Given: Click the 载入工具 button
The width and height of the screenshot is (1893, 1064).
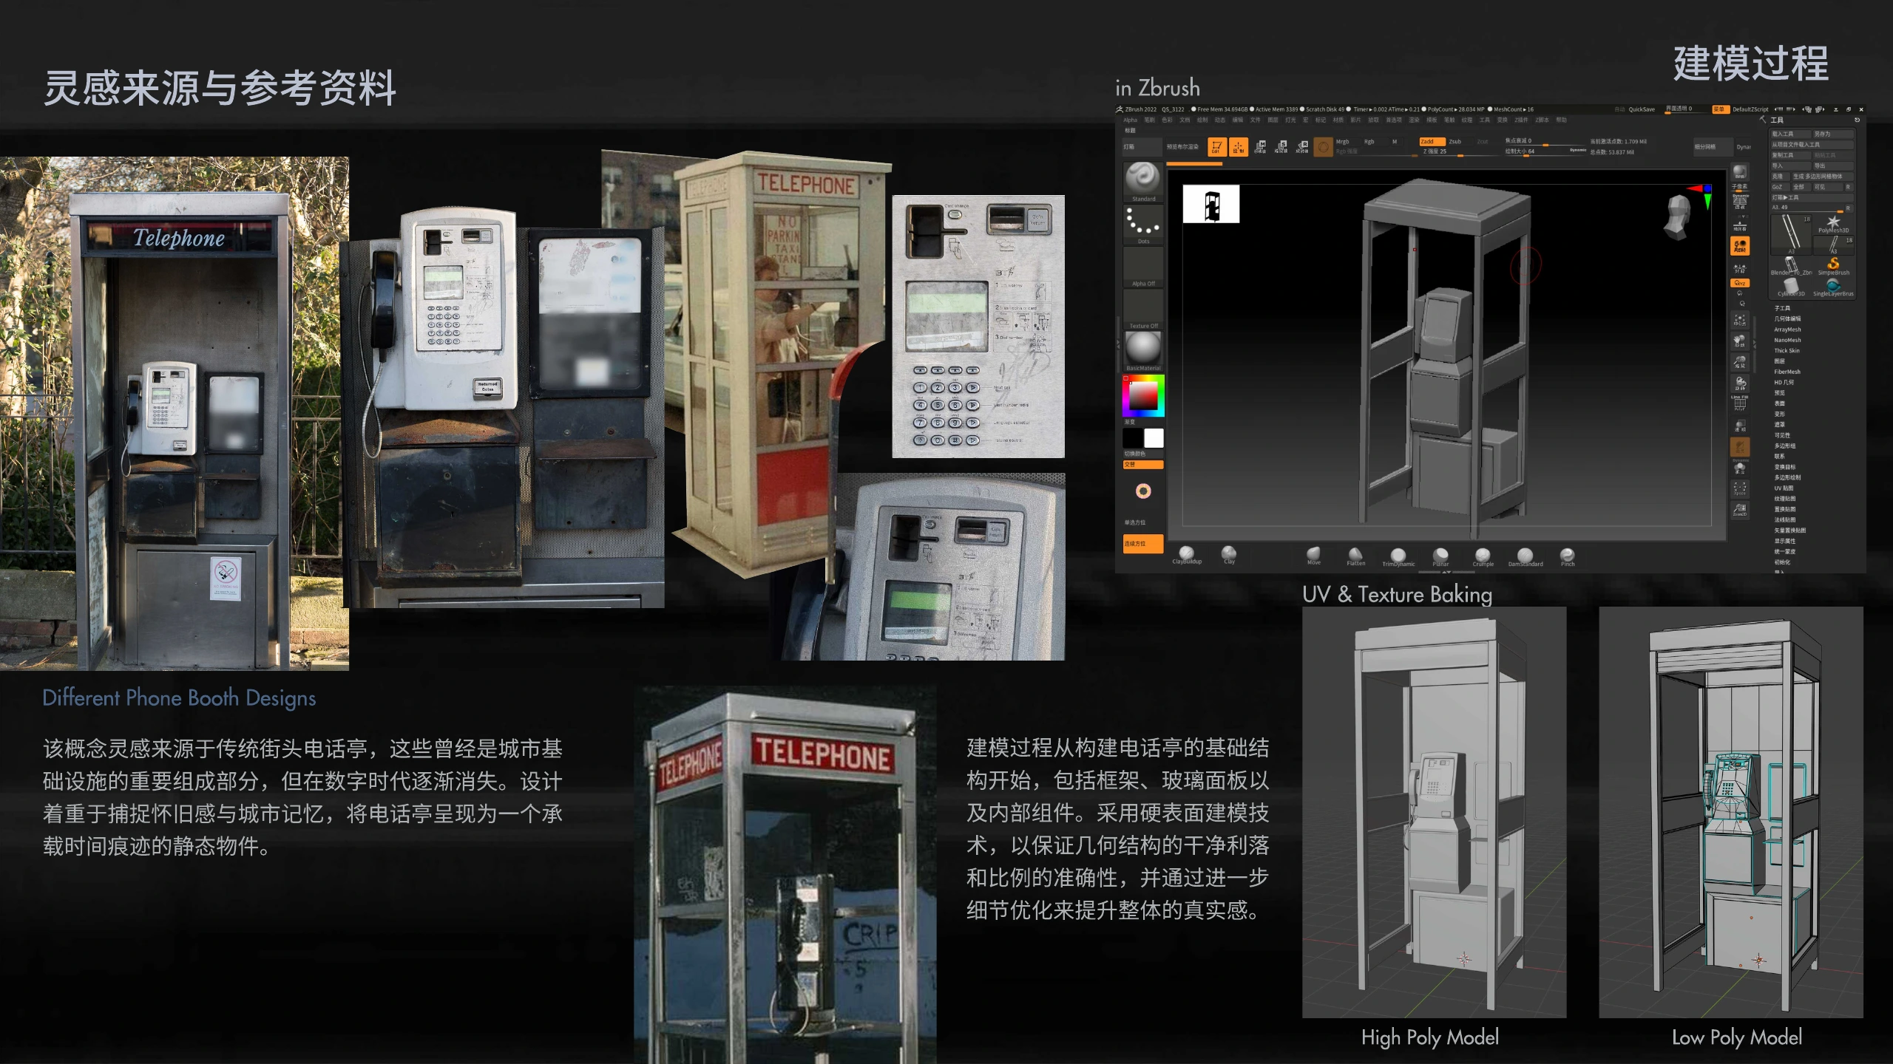Looking at the screenshot, I should 1790,134.
